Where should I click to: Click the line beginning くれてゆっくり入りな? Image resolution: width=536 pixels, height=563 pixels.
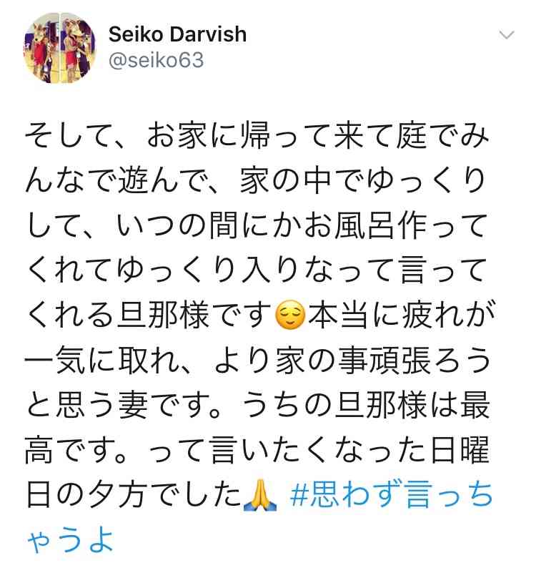(x=257, y=270)
